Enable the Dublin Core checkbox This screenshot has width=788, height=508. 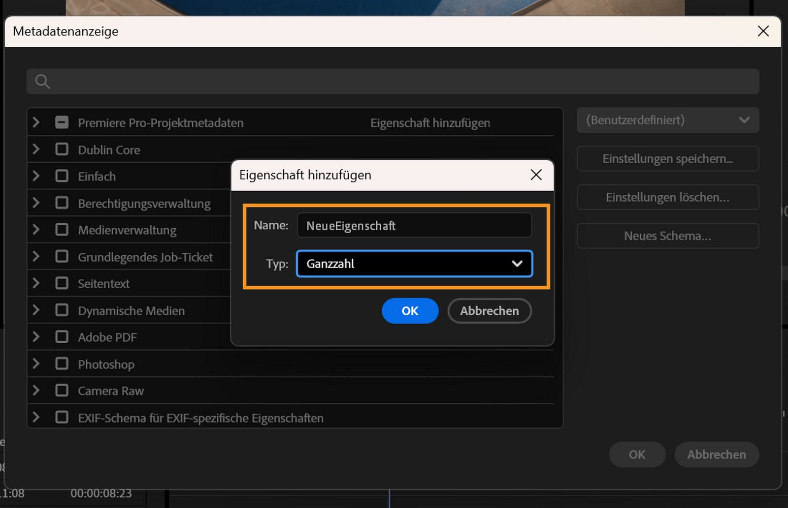pyautogui.click(x=62, y=149)
